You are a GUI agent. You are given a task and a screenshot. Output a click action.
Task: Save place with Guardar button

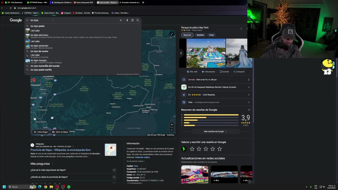point(224,72)
